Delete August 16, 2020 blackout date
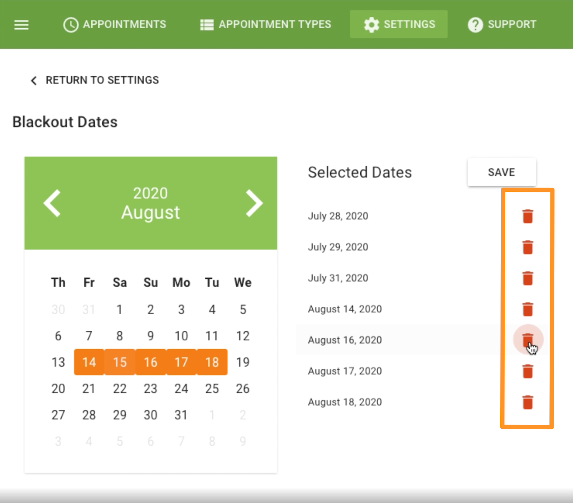The image size is (573, 503). tap(527, 339)
